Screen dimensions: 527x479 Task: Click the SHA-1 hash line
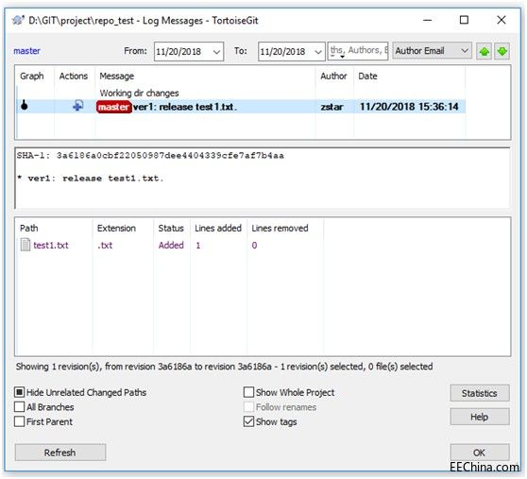coord(150,155)
